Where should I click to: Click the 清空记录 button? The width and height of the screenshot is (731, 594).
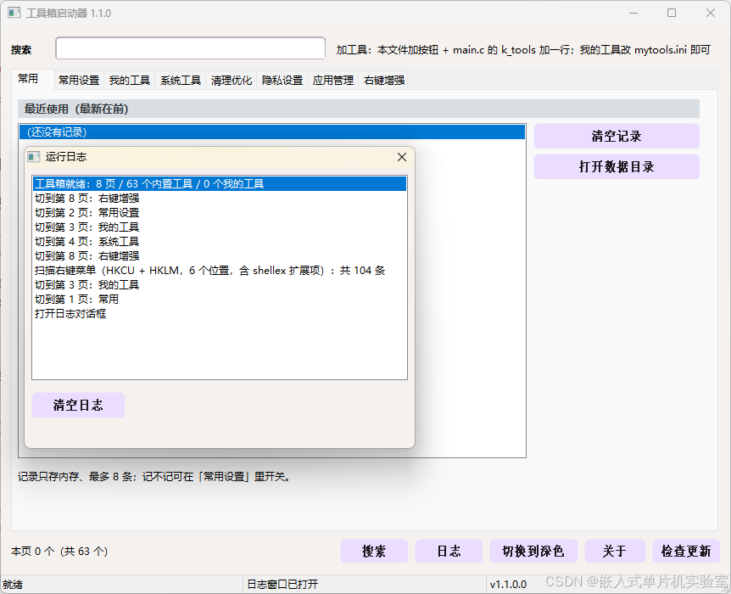[x=617, y=137]
